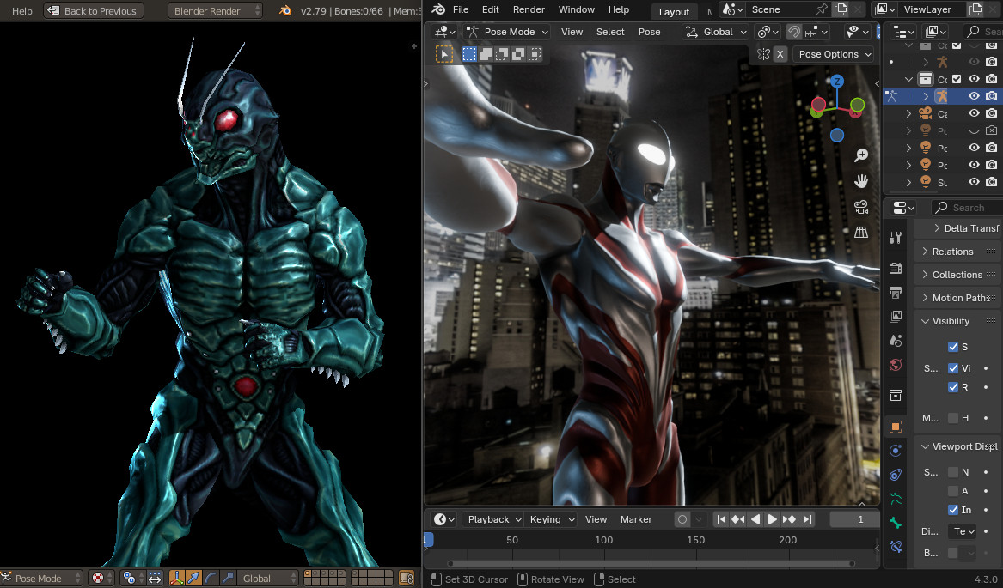Open the View Layer properties tab

[x=896, y=317]
